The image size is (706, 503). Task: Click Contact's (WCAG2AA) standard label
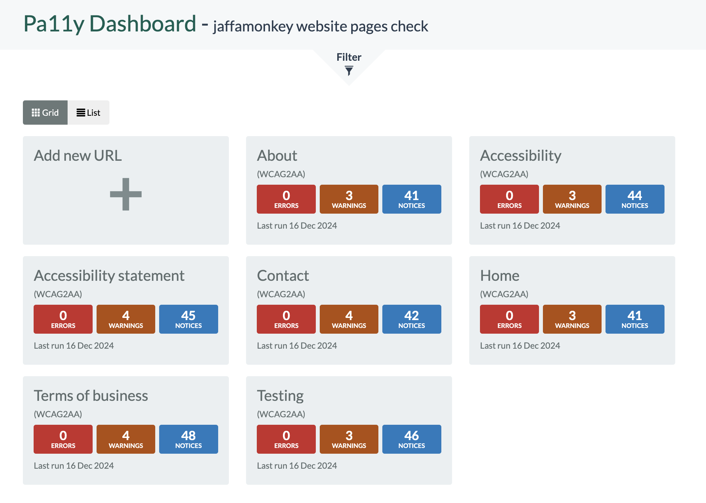pyautogui.click(x=281, y=294)
